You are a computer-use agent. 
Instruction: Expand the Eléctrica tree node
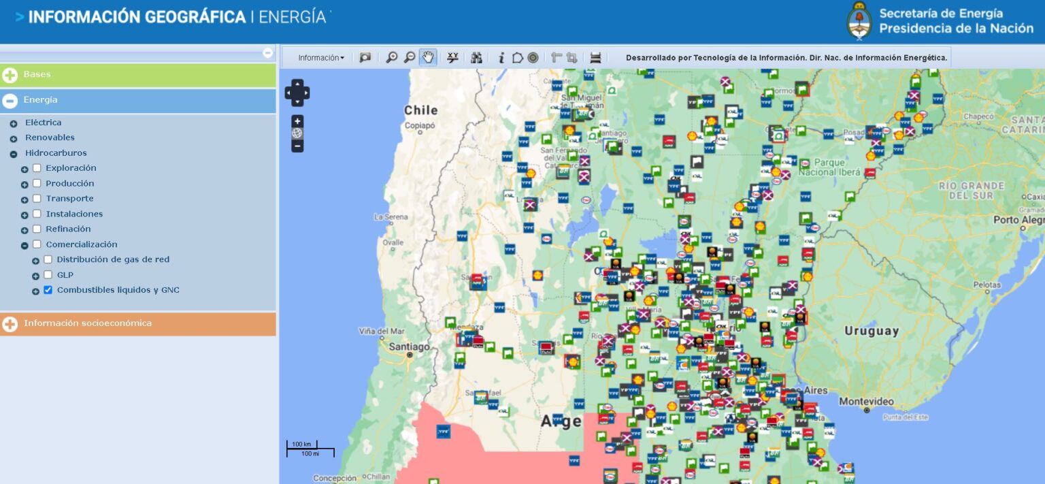tap(14, 123)
